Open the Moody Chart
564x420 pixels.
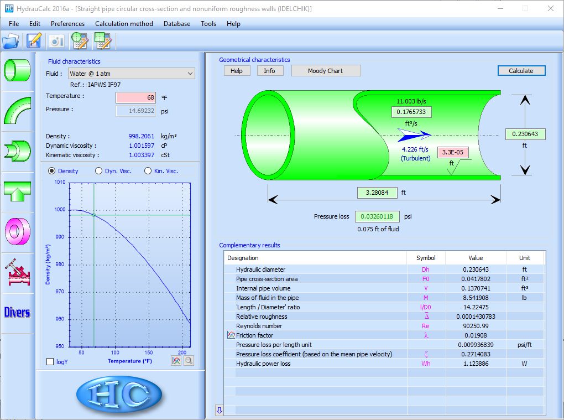coord(326,71)
